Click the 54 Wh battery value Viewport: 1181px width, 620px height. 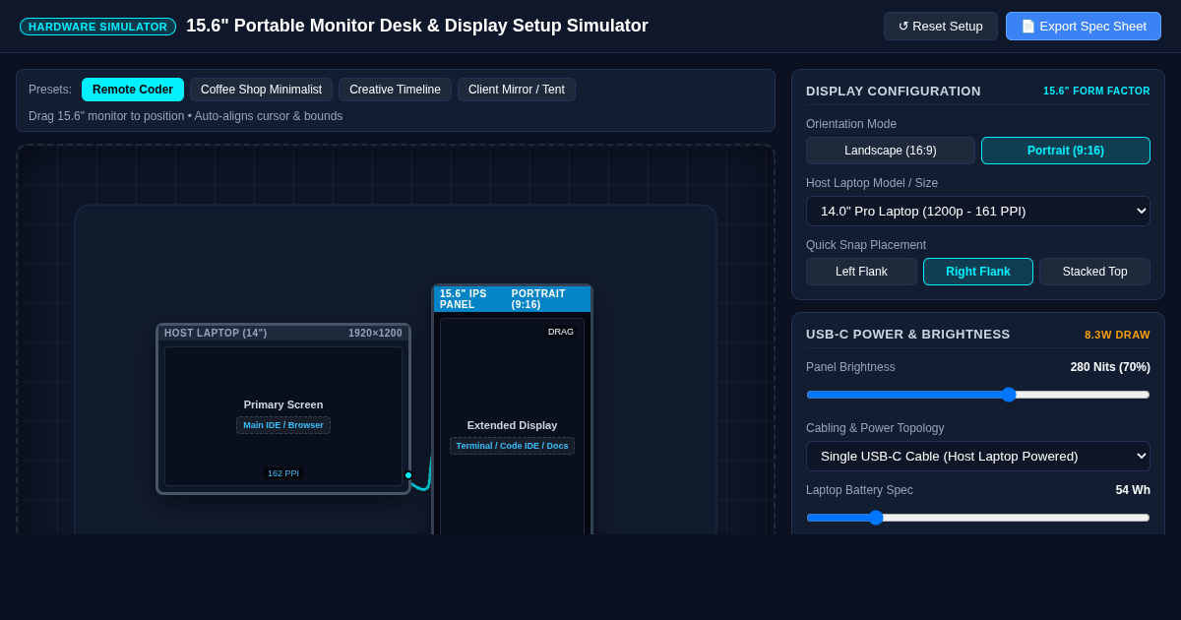pyautogui.click(x=1133, y=490)
